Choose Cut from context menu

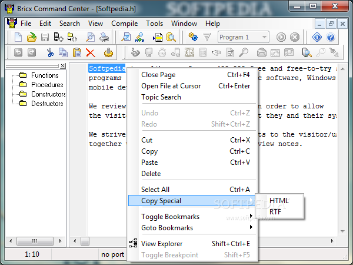coord(193,140)
